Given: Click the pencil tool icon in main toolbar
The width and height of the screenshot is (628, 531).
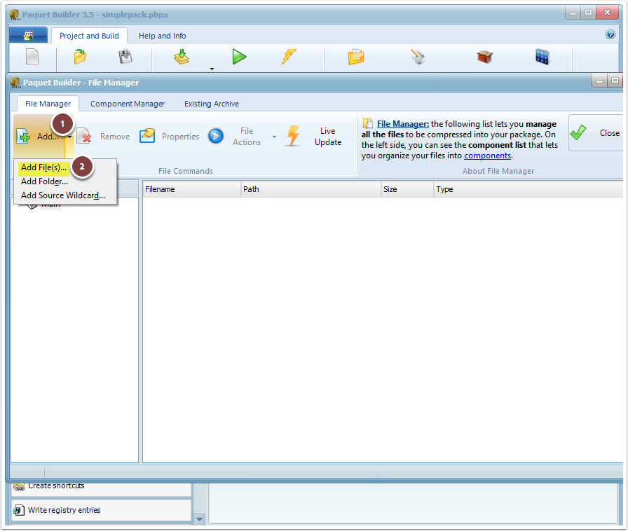Looking at the screenshot, I should [x=418, y=57].
